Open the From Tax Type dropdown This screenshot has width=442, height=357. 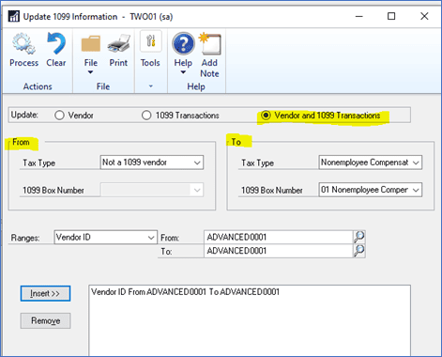(152, 163)
